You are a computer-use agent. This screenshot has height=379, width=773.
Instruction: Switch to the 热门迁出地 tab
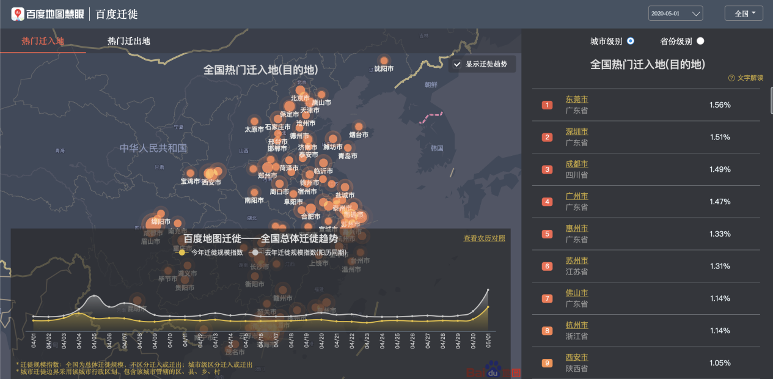point(128,41)
